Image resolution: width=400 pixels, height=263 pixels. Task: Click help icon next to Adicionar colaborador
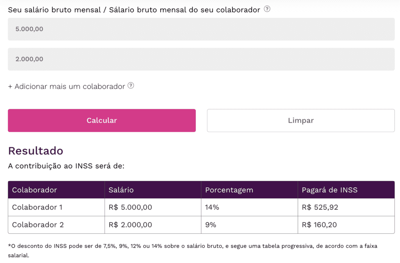coord(130,86)
